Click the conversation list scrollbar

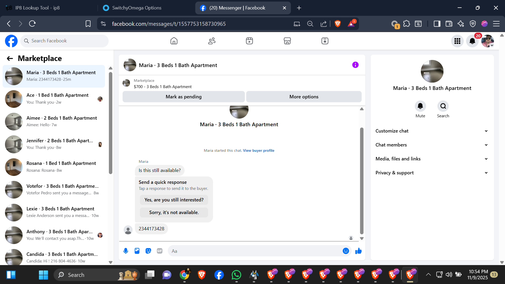coord(110,123)
